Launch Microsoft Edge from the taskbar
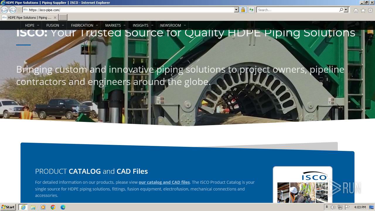 (x=63, y=207)
